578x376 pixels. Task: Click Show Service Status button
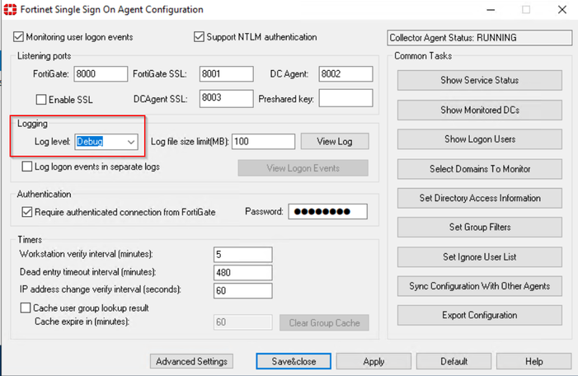tap(480, 80)
